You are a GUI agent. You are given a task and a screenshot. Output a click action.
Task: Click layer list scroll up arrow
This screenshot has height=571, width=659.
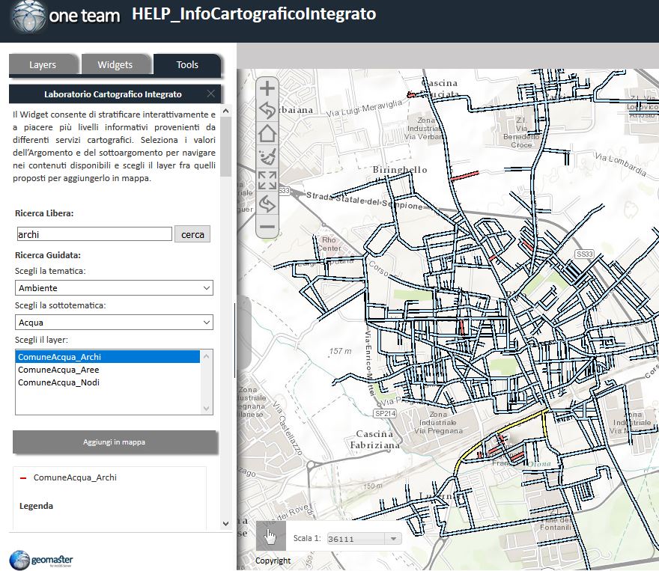pos(207,356)
